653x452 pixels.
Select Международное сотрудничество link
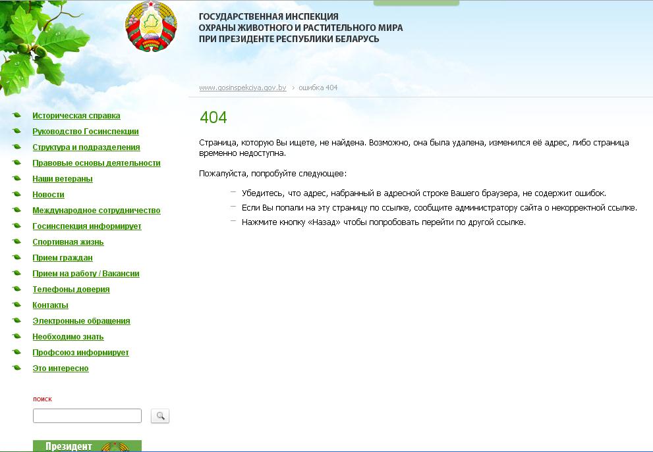tap(96, 211)
